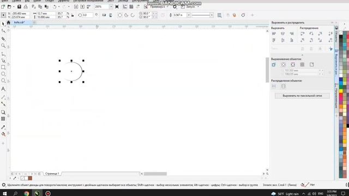The image size is (349, 196).
Task: Select the Zoom tool in toolbox
Action: coord(3,46)
